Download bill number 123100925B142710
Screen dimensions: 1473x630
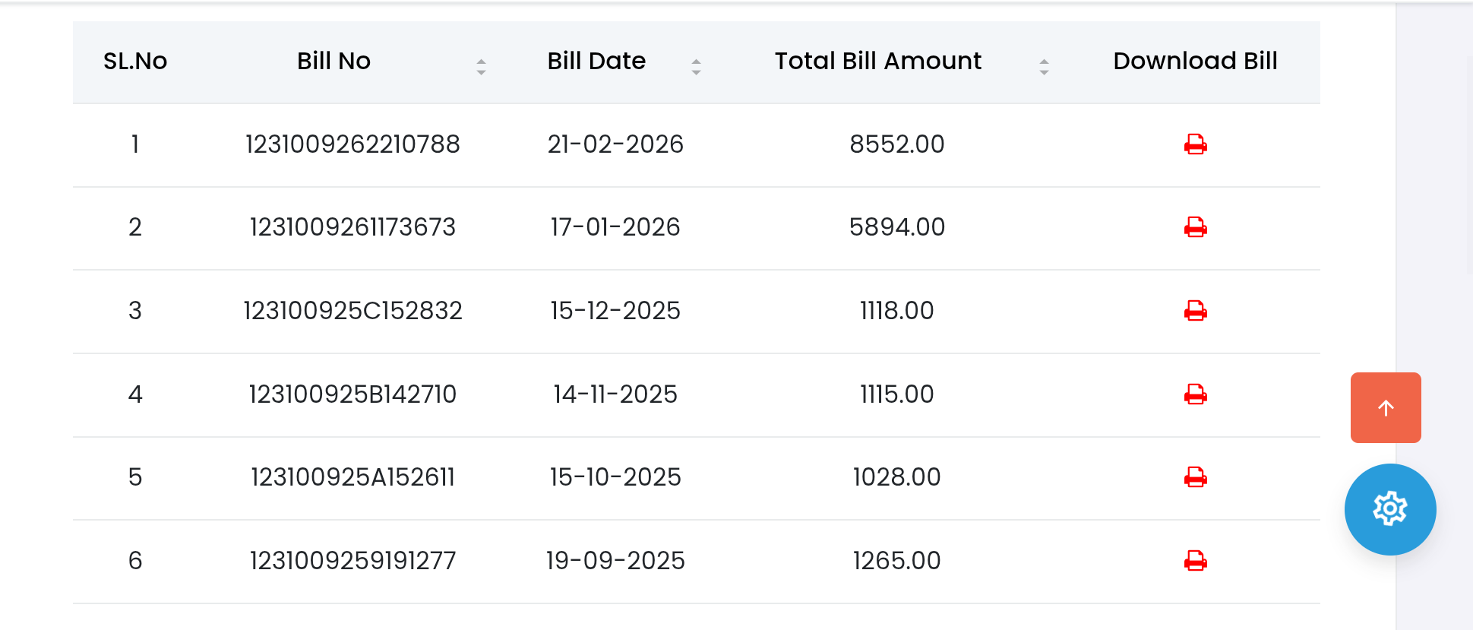pos(1195,394)
